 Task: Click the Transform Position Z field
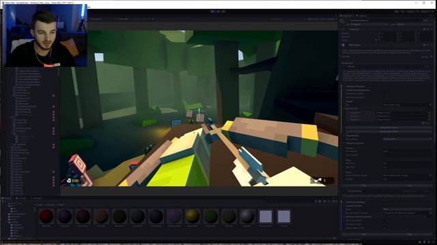[x=425, y=33]
